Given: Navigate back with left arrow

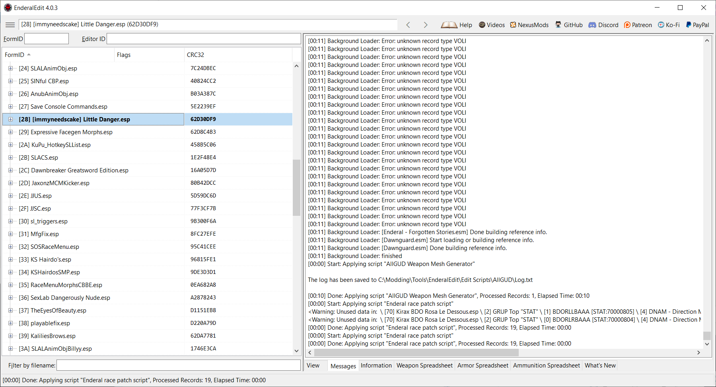Looking at the screenshot, I should tap(408, 25).
